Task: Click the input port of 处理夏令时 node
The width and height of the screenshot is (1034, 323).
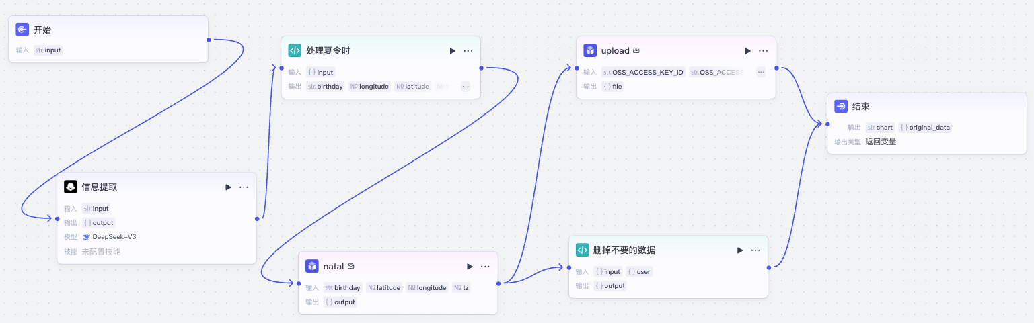Action: click(281, 67)
